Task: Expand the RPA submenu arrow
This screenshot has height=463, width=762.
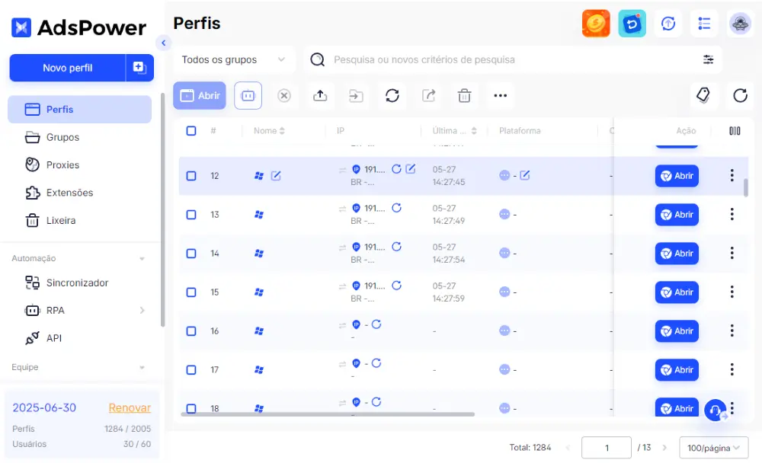Action: pos(142,311)
